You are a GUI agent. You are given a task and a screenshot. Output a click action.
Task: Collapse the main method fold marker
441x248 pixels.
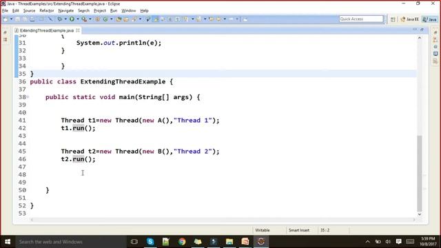[x=28, y=97]
